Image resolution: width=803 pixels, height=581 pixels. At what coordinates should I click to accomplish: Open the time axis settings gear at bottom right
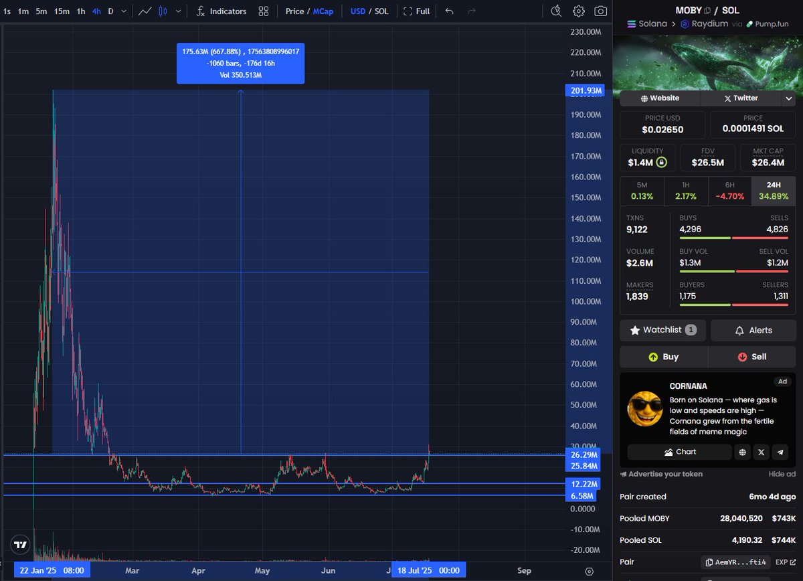point(590,571)
